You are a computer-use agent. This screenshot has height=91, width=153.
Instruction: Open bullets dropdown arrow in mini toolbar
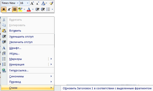coord(52,9)
